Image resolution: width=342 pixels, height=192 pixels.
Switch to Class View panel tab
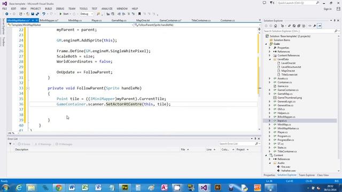tap(323, 175)
